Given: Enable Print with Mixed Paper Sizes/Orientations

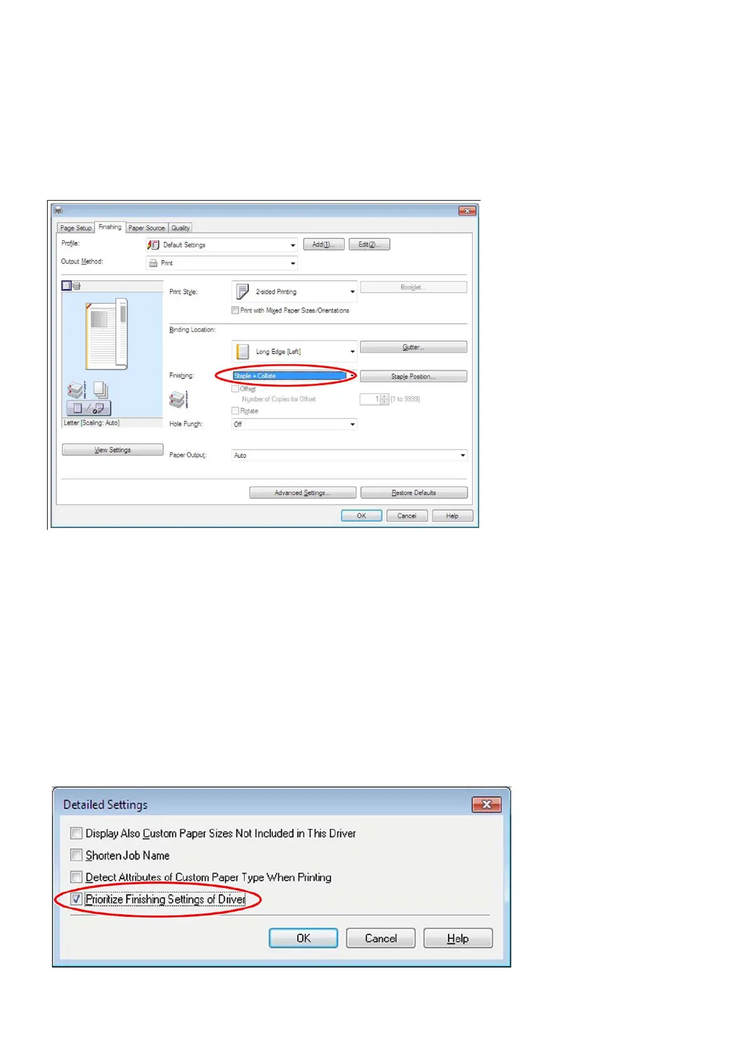Looking at the screenshot, I should click(x=235, y=310).
